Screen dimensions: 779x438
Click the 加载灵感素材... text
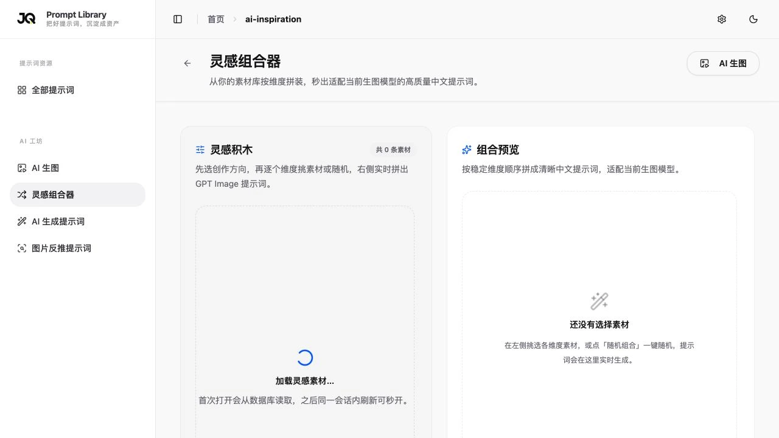[x=305, y=381]
